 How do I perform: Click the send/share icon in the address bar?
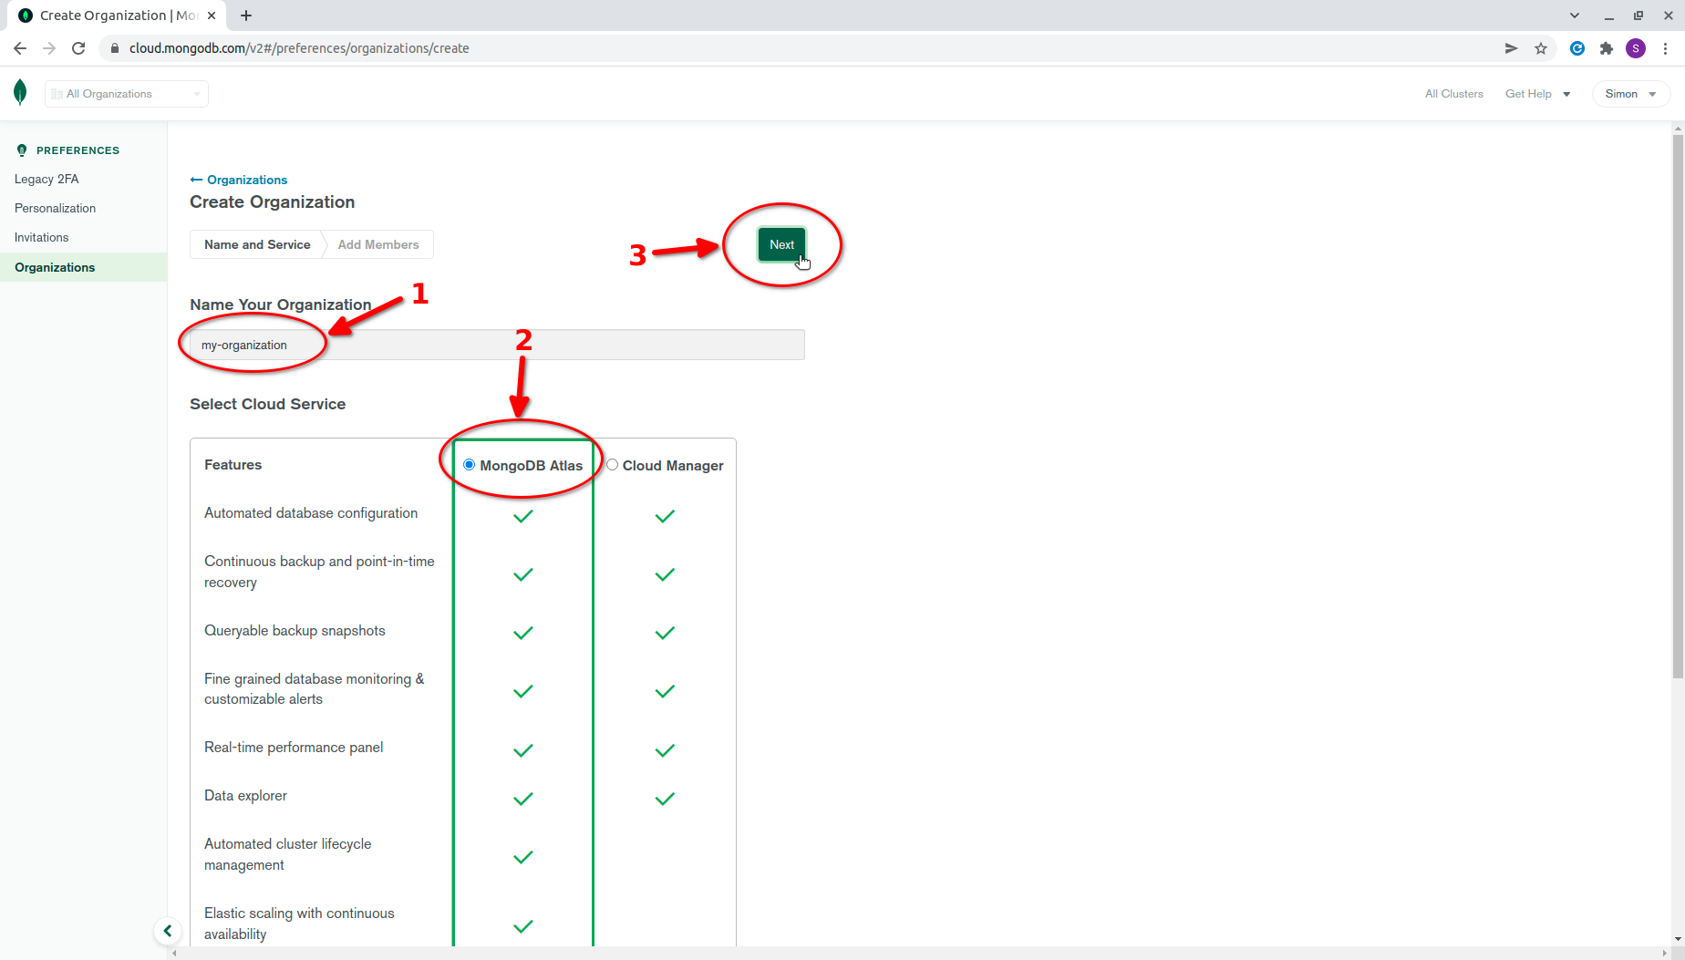coord(1511,48)
